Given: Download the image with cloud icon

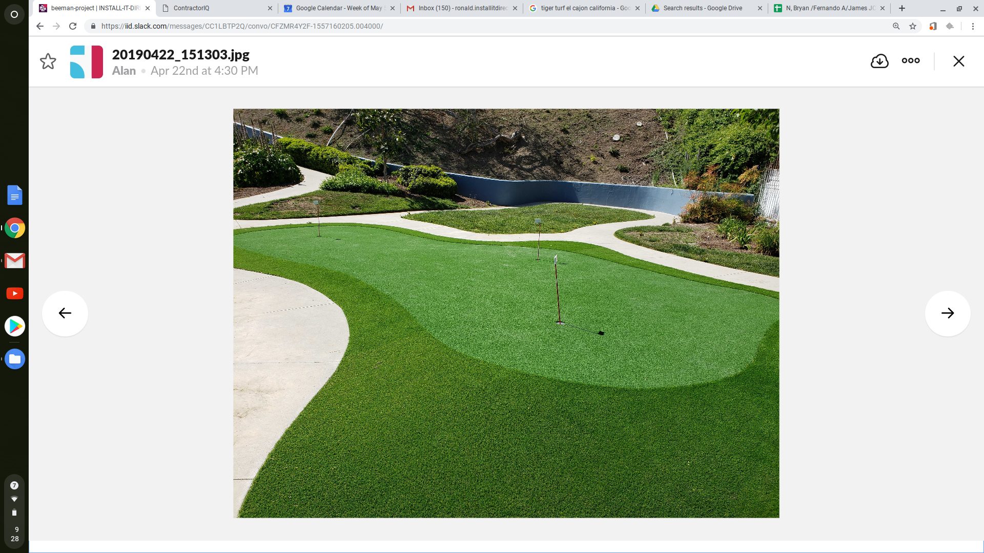Looking at the screenshot, I should [879, 61].
